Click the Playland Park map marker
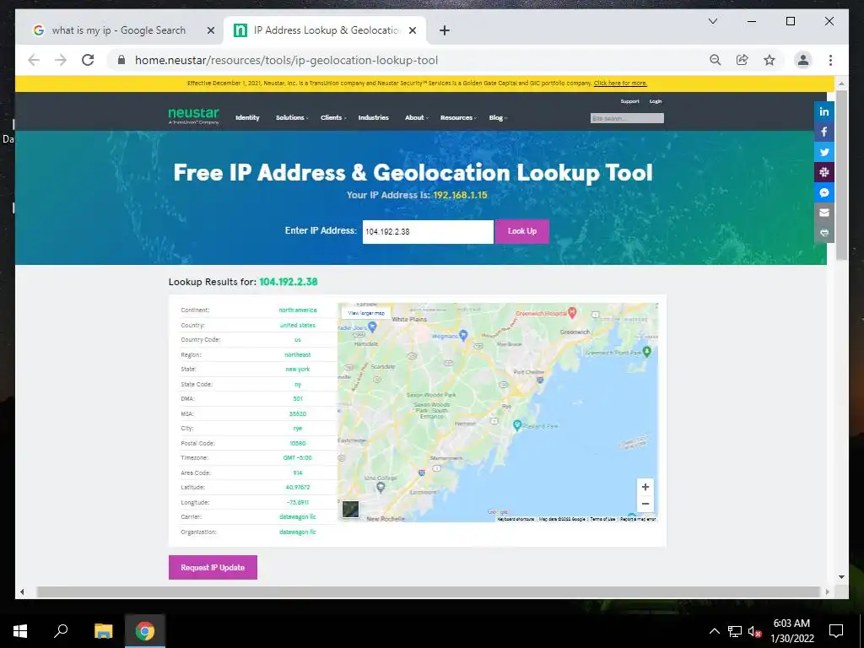 [x=517, y=425]
